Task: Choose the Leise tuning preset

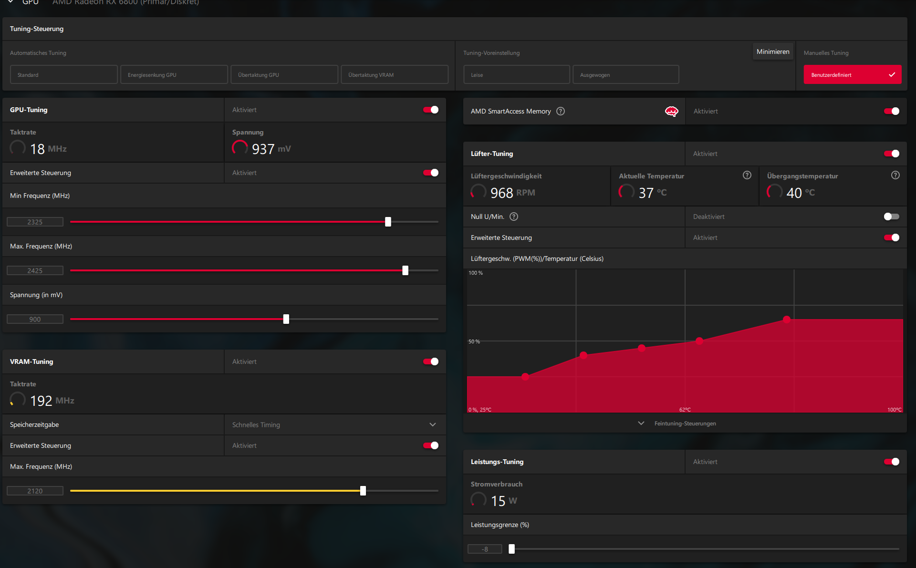Action: point(517,75)
